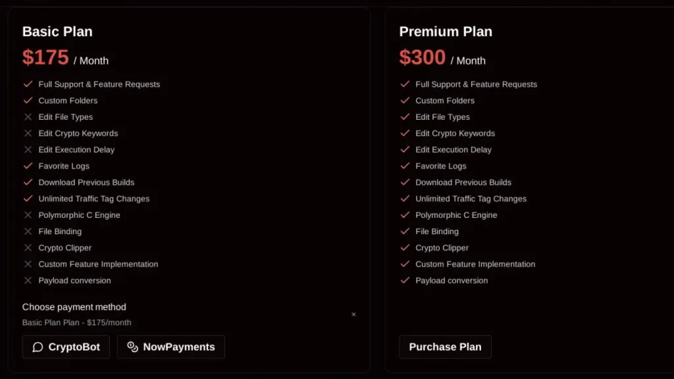Click the checkmark beside Premium Polymorphic C Engine

[405, 215]
